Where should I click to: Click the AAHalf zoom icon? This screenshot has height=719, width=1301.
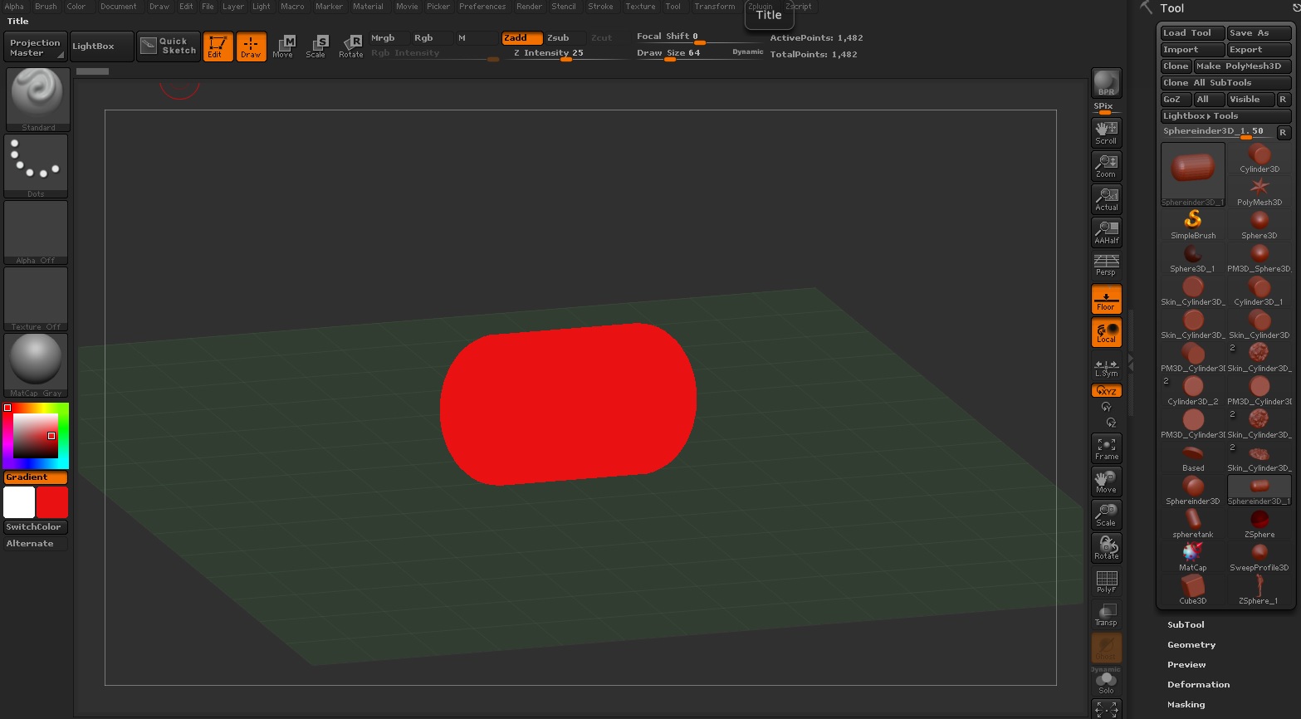[x=1106, y=232]
